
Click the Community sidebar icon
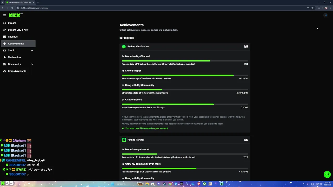(4, 64)
